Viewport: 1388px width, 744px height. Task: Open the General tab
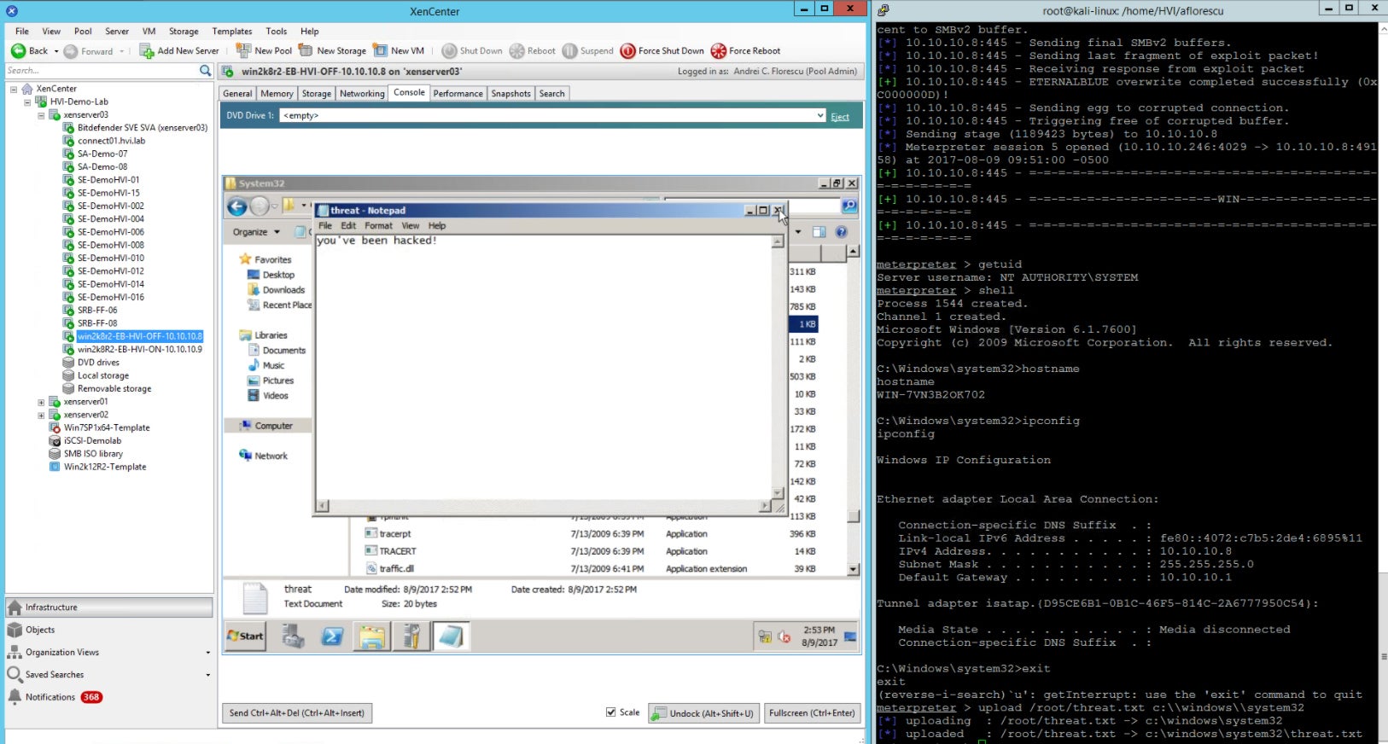click(237, 94)
